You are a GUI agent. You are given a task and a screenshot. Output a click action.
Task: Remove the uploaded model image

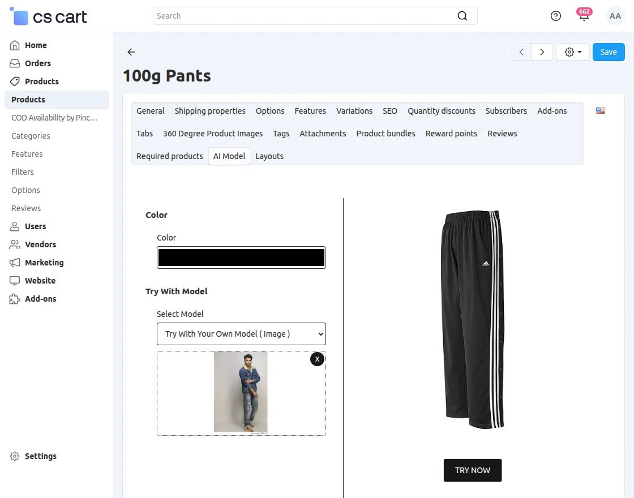click(317, 359)
